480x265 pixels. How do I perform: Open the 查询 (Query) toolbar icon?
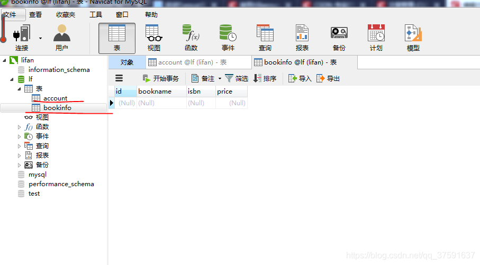pyautogui.click(x=265, y=38)
